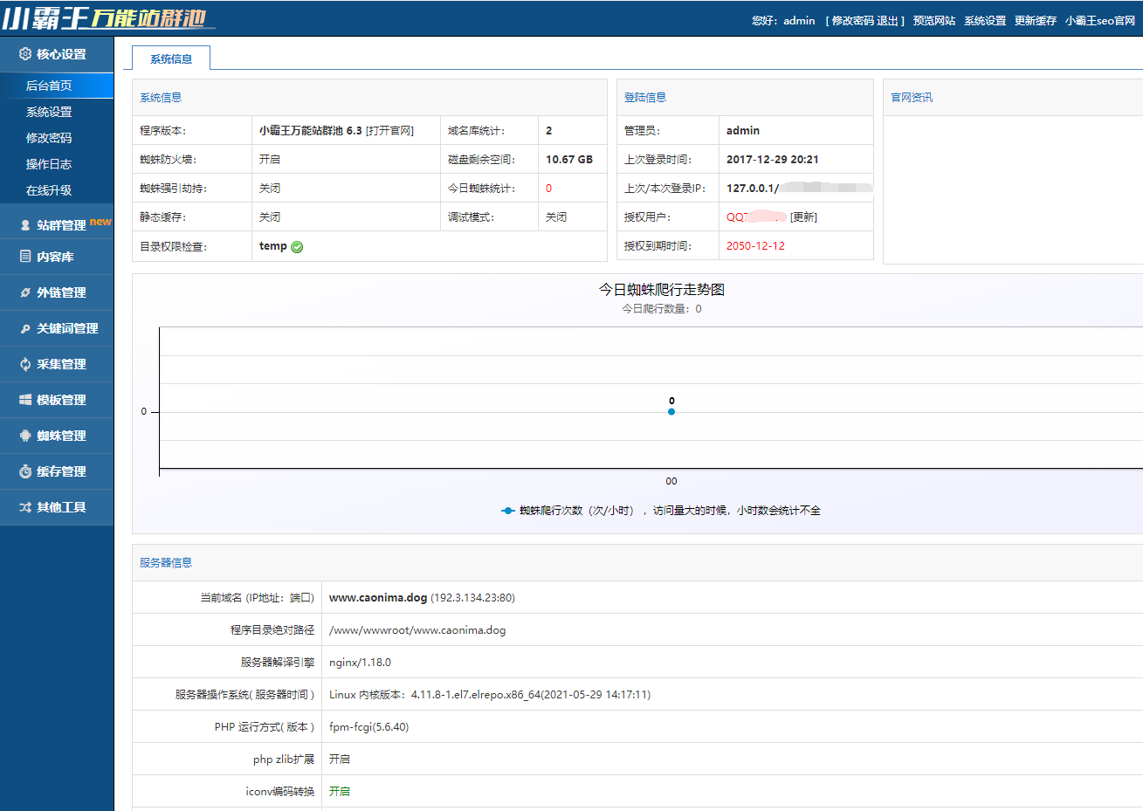Image resolution: width=1143 pixels, height=811 pixels.
Task: Click the blue data point on the chart
Action: tap(671, 411)
